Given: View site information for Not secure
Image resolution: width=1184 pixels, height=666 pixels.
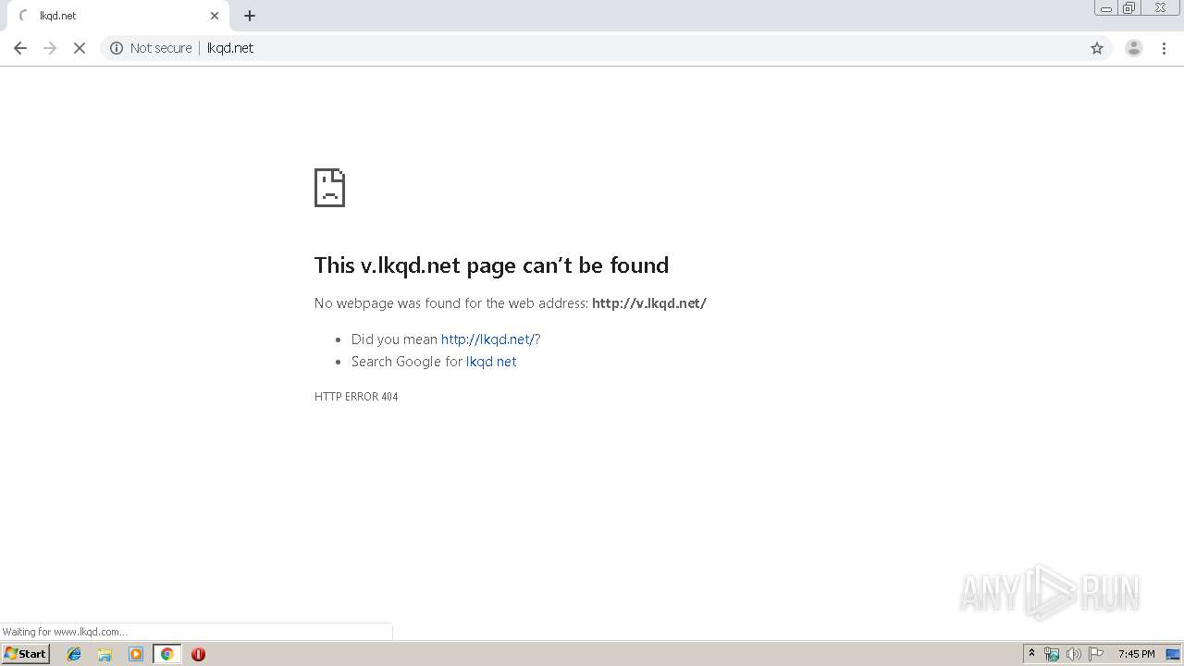Looking at the screenshot, I should [151, 48].
